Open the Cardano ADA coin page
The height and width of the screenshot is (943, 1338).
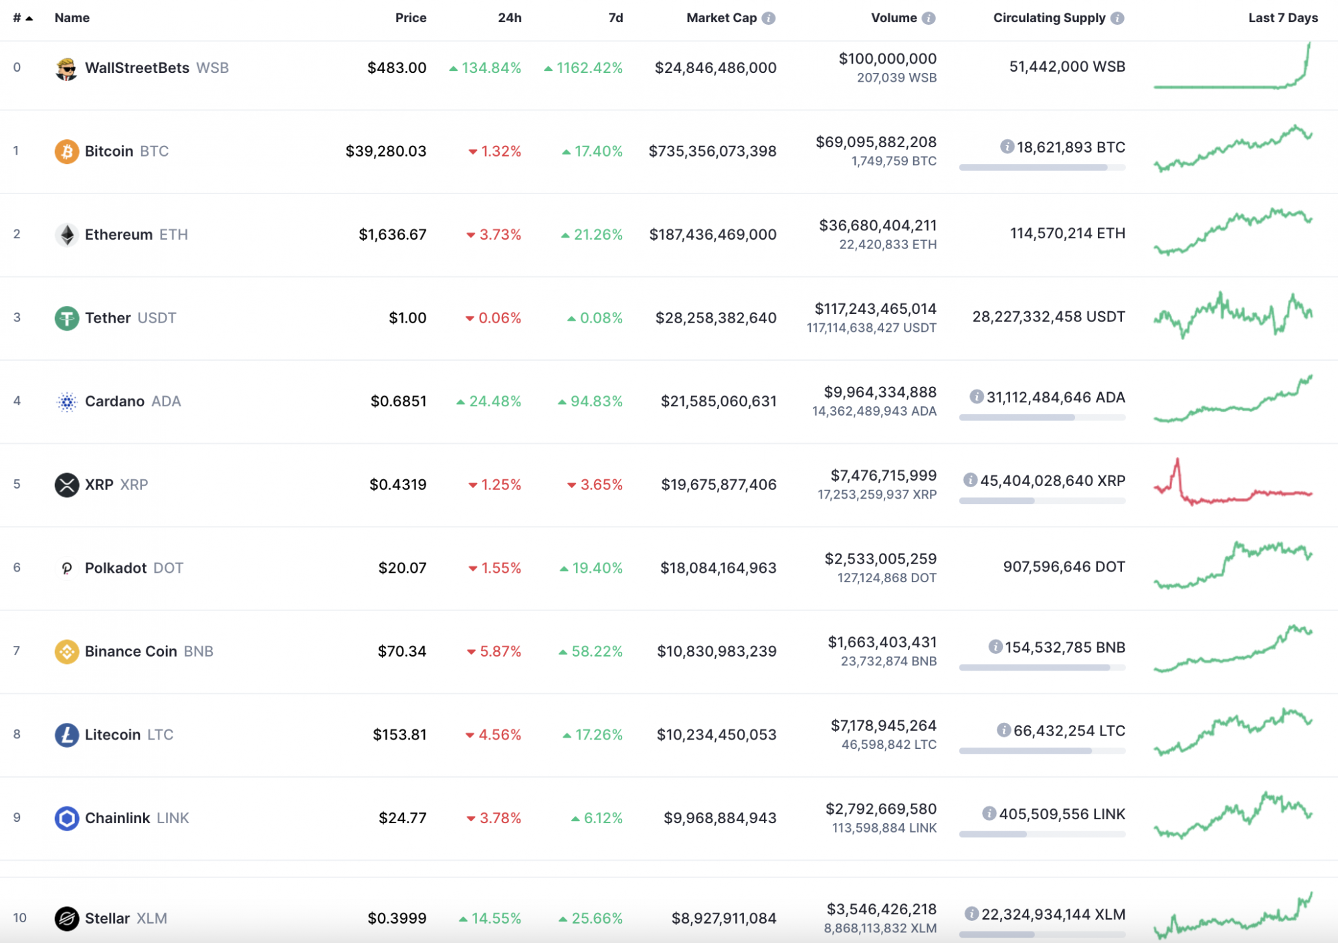click(x=132, y=402)
